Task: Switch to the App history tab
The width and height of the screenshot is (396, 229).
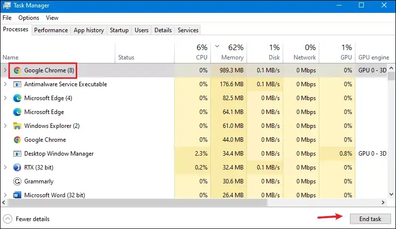Action: point(89,30)
